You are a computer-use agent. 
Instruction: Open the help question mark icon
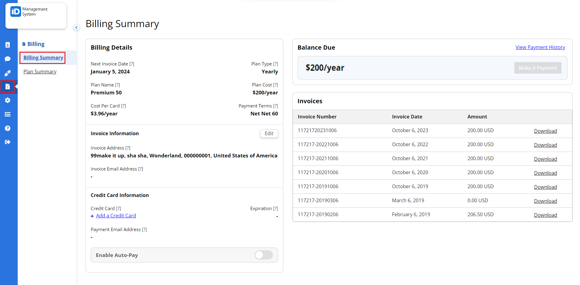point(8,128)
